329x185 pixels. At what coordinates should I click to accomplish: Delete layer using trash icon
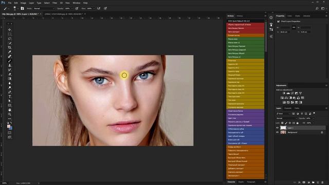pos(322,182)
